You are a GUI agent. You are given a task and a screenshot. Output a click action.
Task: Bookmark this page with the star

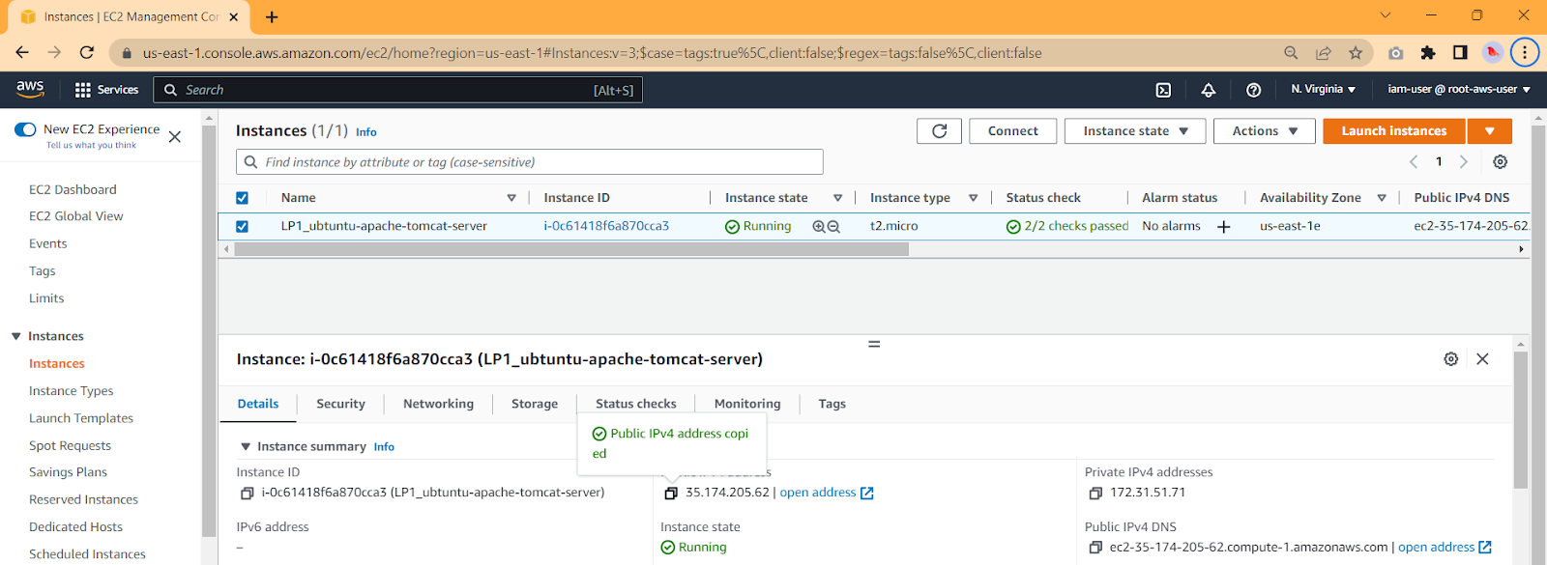1356,53
